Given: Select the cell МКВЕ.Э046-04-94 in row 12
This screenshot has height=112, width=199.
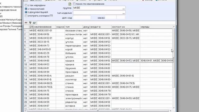Looking at the screenshot, I should click(x=42, y=72).
